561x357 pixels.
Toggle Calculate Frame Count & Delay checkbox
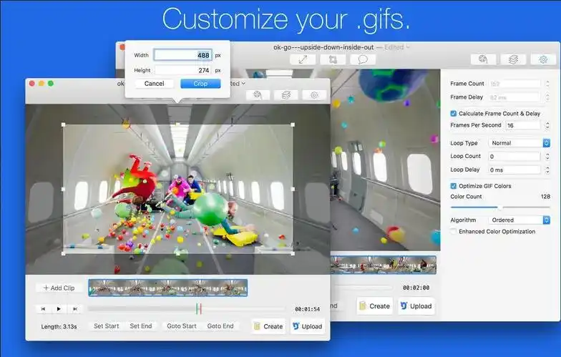pyautogui.click(x=454, y=113)
